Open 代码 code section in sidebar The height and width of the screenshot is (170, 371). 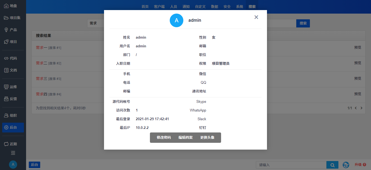pyautogui.click(x=13, y=58)
